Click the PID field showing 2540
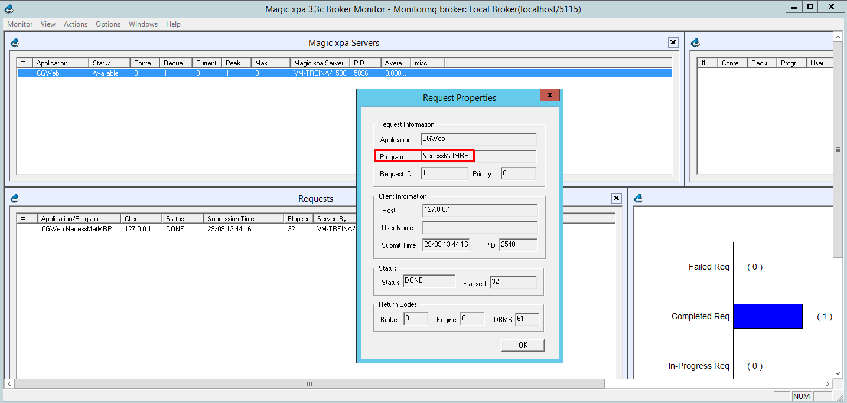The height and width of the screenshot is (403, 847). point(519,245)
